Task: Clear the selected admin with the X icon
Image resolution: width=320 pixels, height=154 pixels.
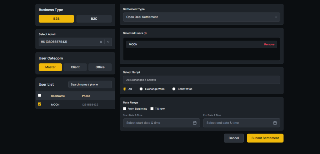Action: (x=101, y=42)
